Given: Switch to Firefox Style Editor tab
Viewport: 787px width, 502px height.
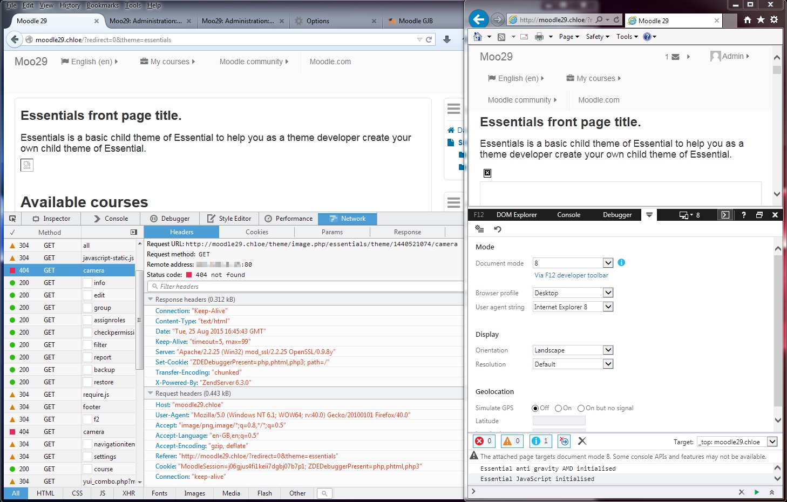Looking at the screenshot, I should click(x=229, y=219).
